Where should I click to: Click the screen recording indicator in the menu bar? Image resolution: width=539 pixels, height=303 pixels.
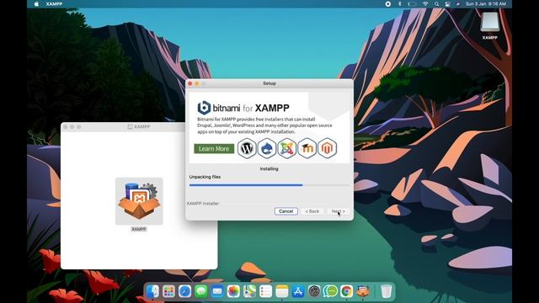(x=387, y=3)
